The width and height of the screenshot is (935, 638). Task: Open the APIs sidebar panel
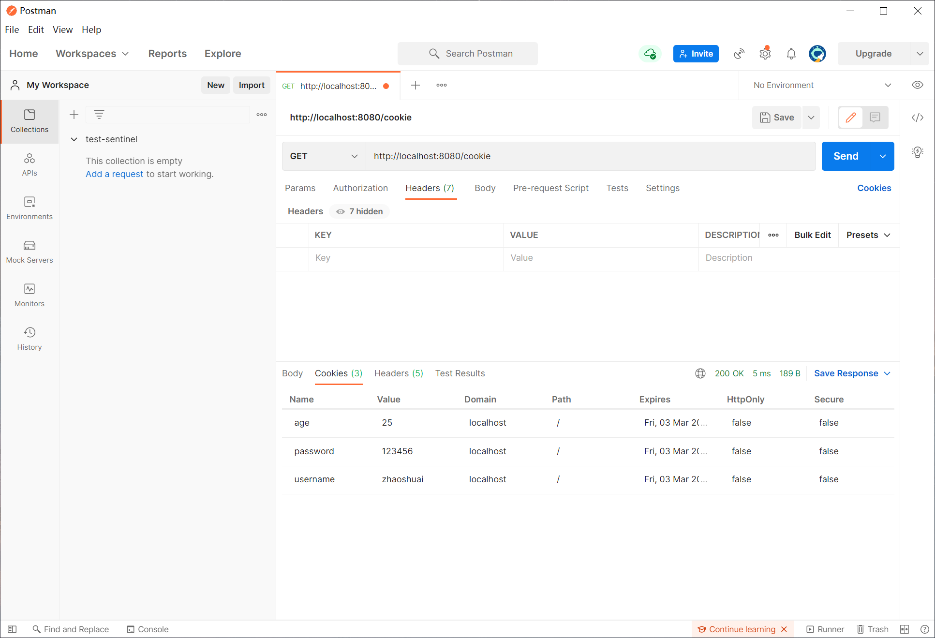tap(30, 165)
